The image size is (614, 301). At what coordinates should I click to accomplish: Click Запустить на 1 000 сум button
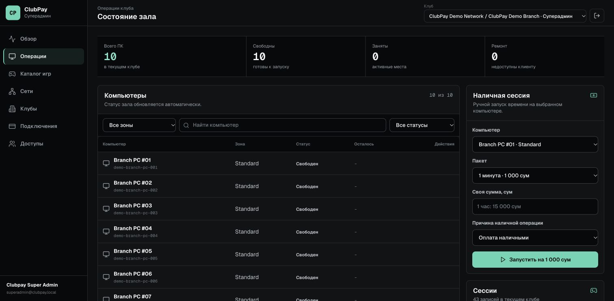pos(535,260)
